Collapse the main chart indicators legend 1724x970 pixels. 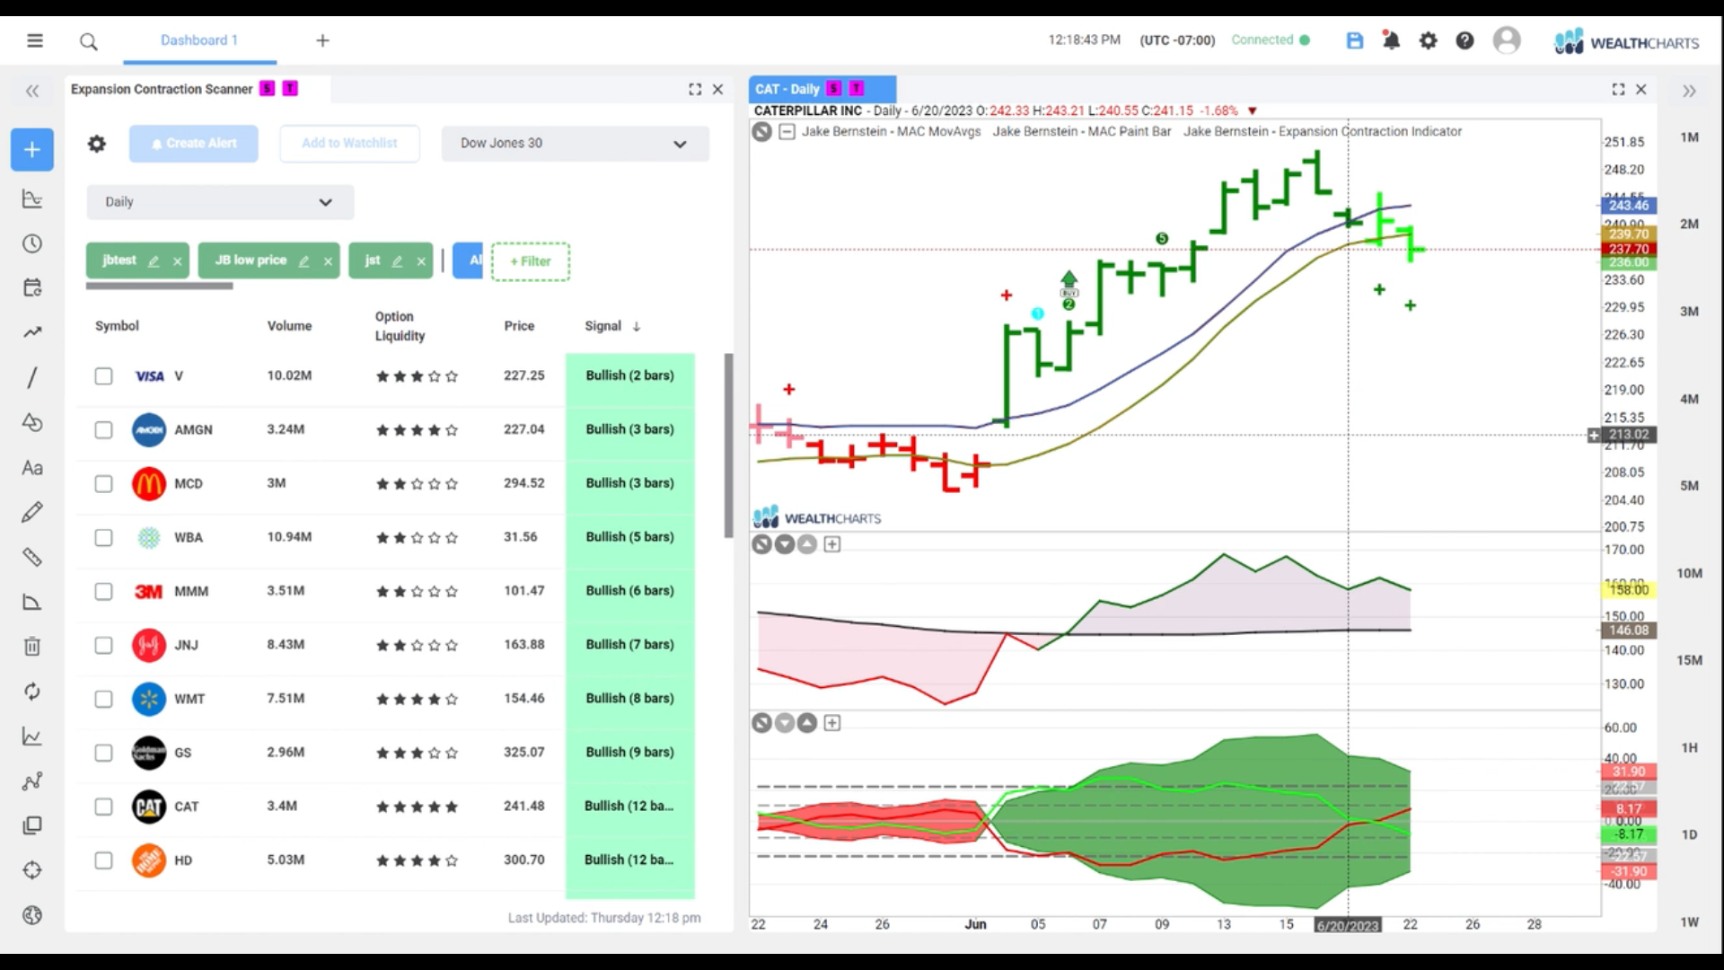787,132
